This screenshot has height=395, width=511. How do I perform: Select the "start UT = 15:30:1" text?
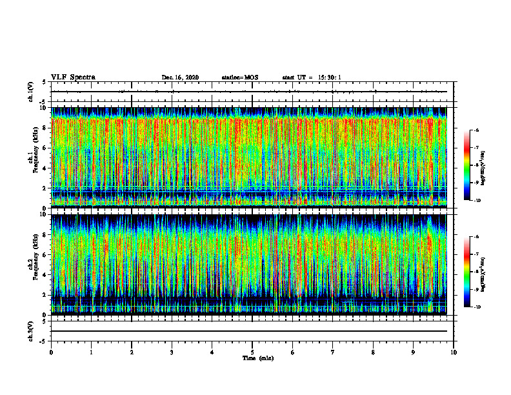click(312, 77)
